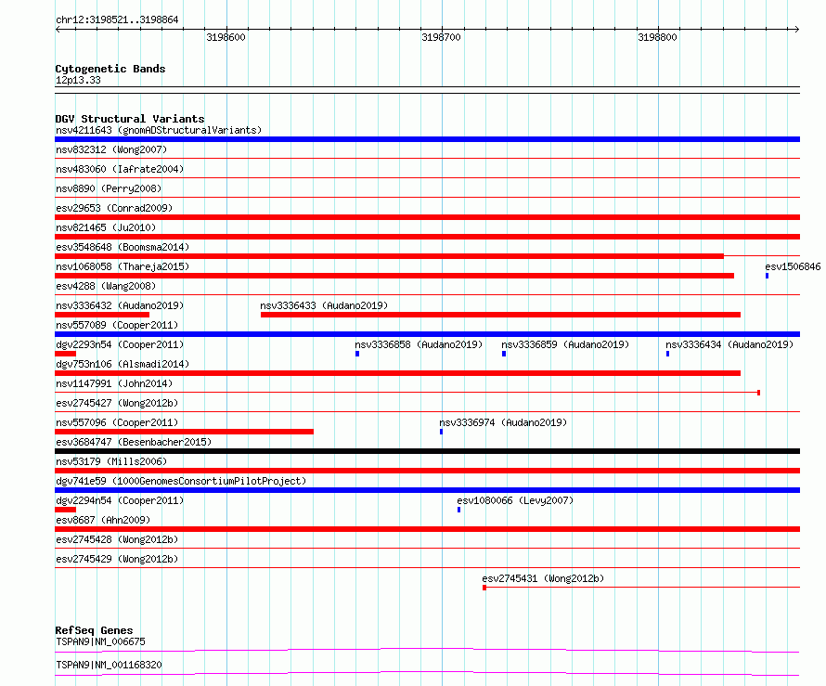Image resolution: width=826 pixels, height=686 pixels.
Task: Select the blue bar of nsv557089
Action: point(427,334)
